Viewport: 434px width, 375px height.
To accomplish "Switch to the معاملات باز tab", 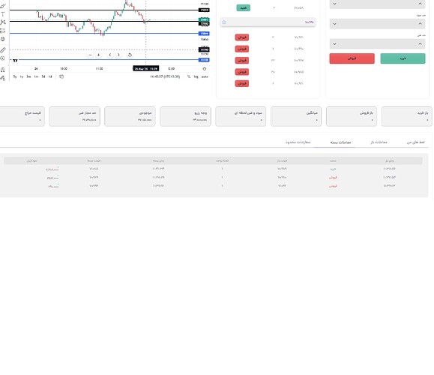I will click(379, 142).
